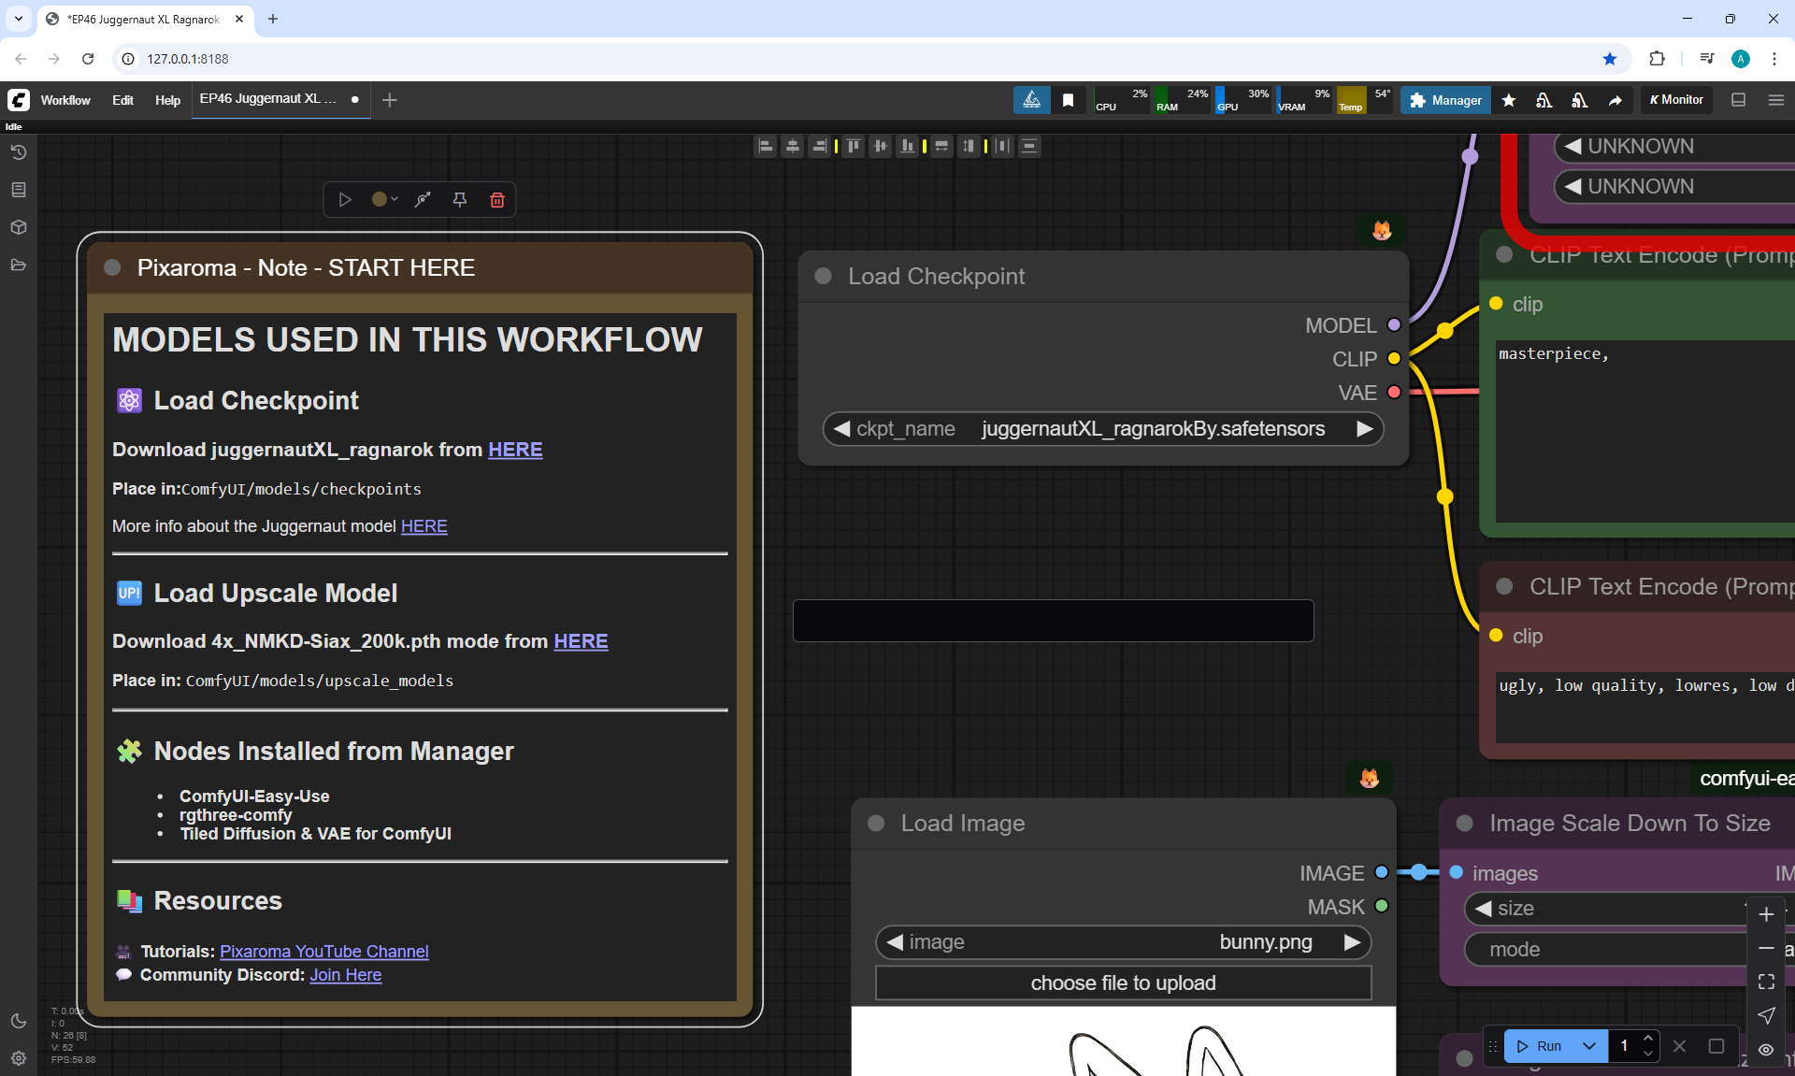This screenshot has height=1076, width=1795.
Task: Delete selected node with red trash icon
Action: (x=497, y=199)
